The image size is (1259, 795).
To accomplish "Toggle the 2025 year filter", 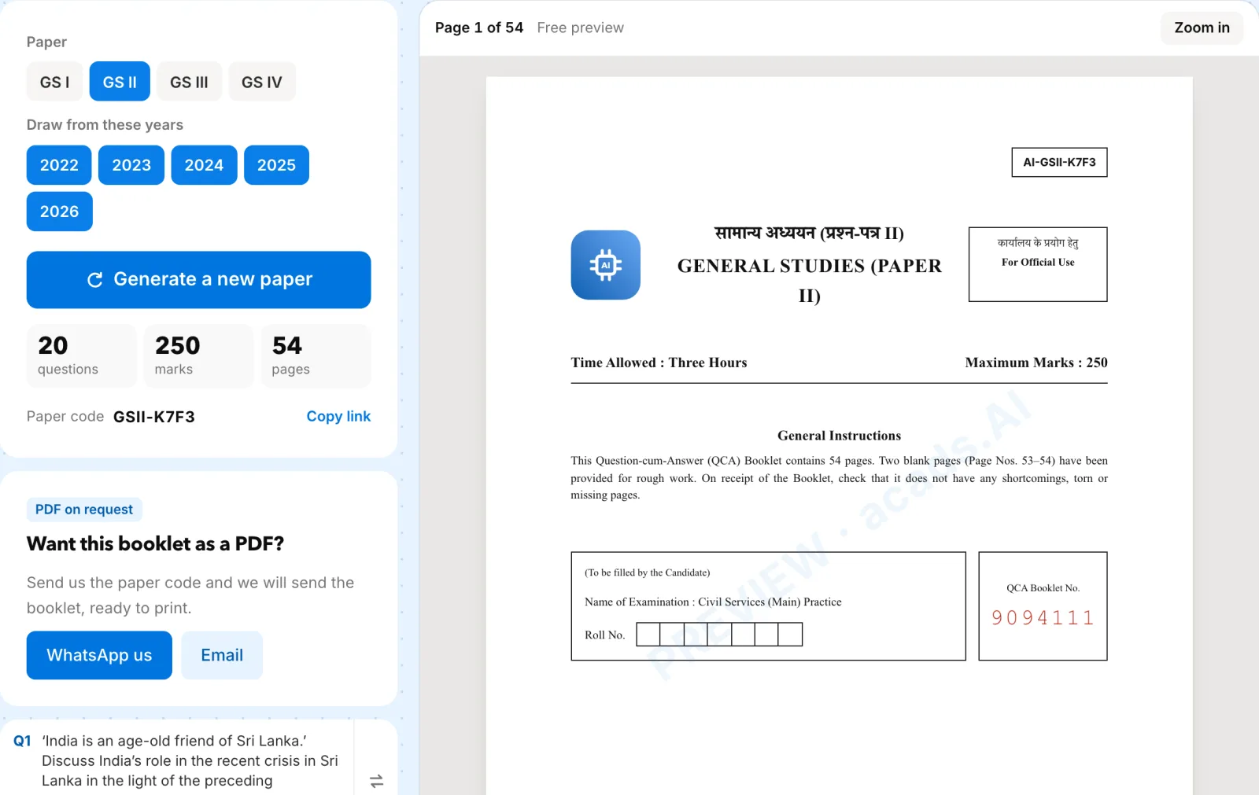I will 276,165.
